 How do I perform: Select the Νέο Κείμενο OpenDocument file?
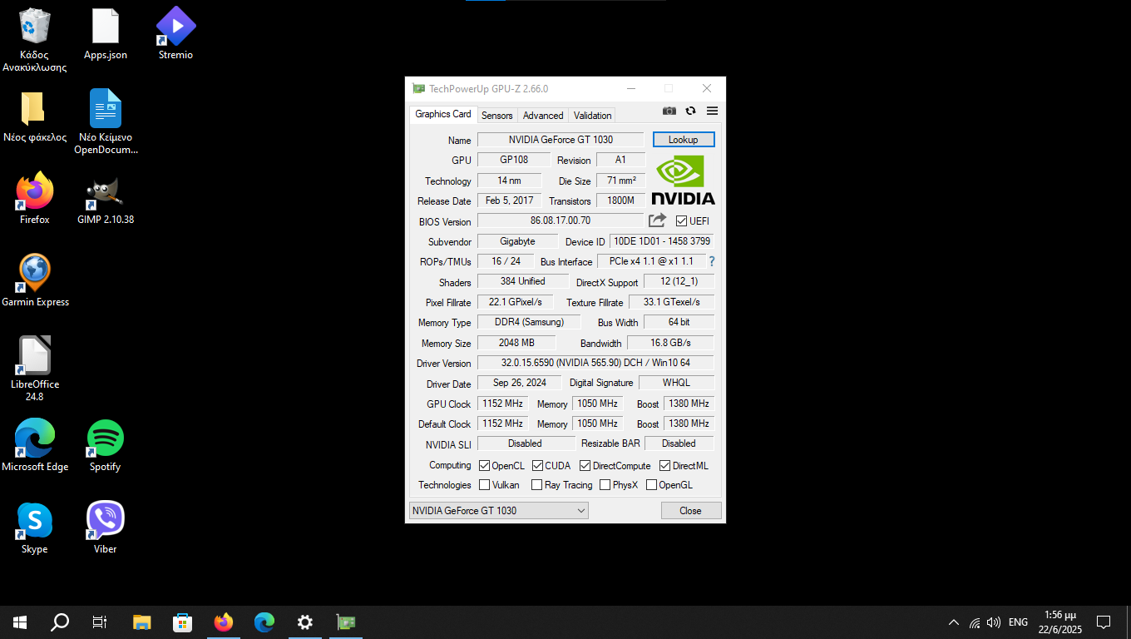[x=106, y=122]
